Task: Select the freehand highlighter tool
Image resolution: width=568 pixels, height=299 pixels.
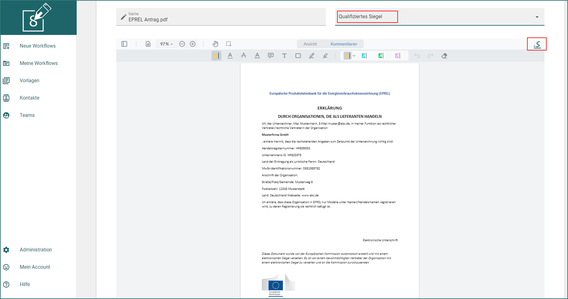Action: [325, 56]
